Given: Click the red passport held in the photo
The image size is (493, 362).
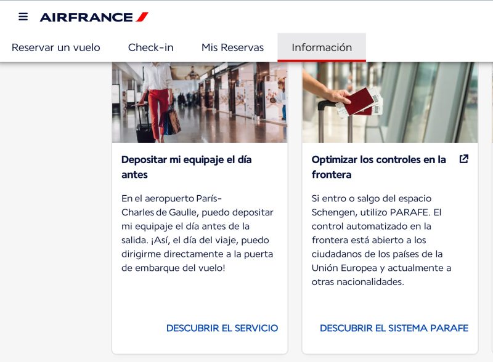Looking at the screenshot, I should pyautogui.click(x=359, y=101).
